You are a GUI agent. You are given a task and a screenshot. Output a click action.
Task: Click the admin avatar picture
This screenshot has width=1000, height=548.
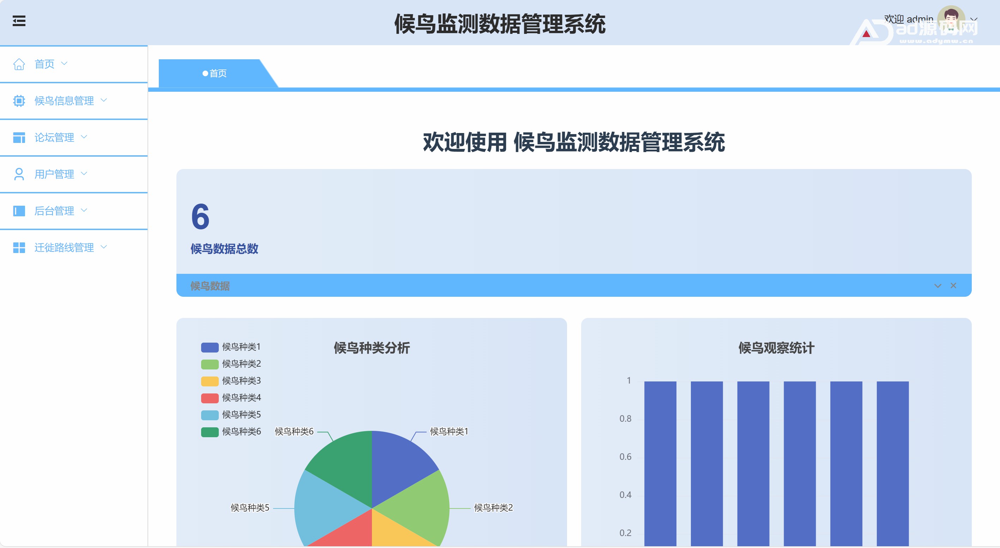coord(951,19)
